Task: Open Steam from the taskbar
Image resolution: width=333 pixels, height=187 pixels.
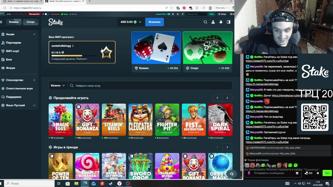Action: 111,184
